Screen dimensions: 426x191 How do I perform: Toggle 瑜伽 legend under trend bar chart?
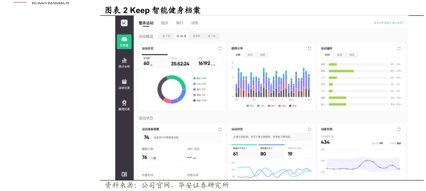click(x=283, y=106)
